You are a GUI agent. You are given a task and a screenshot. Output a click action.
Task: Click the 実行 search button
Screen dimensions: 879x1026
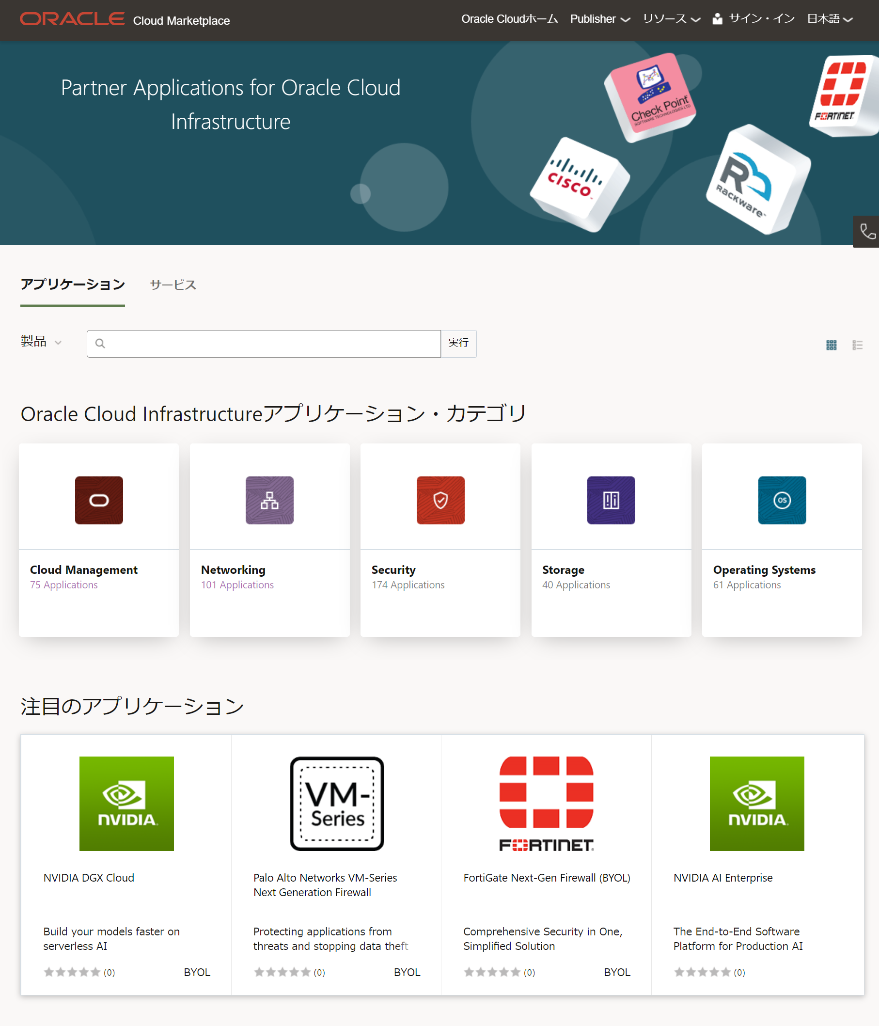[x=457, y=343]
